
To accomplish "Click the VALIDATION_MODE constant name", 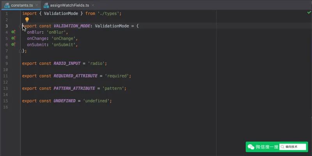I will [x=72, y=26].
